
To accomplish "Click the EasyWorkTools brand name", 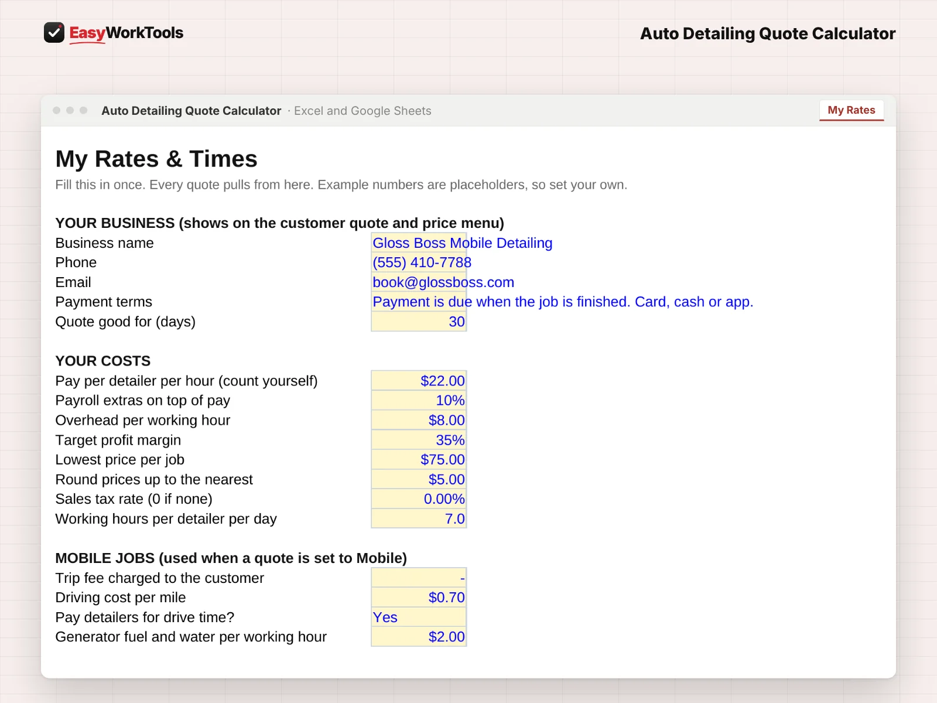I will coord(126,33).
